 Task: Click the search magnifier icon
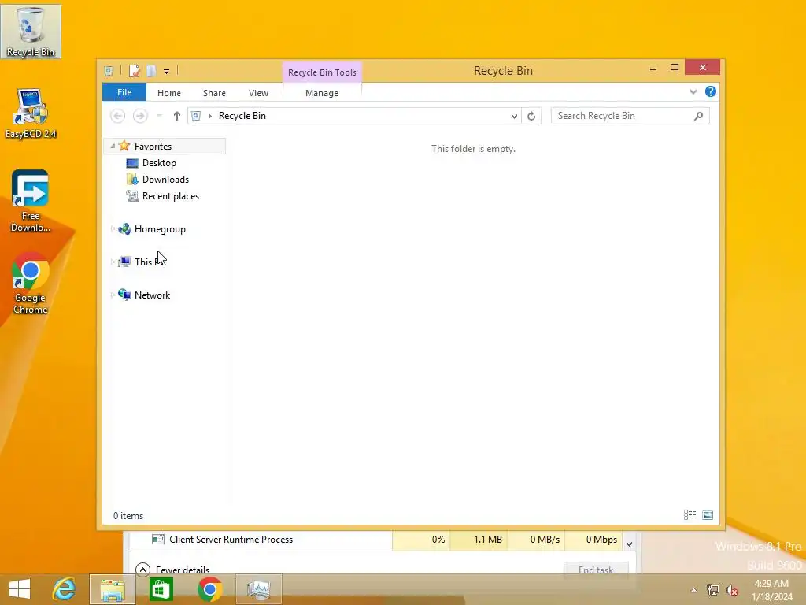tap(699, 116)
